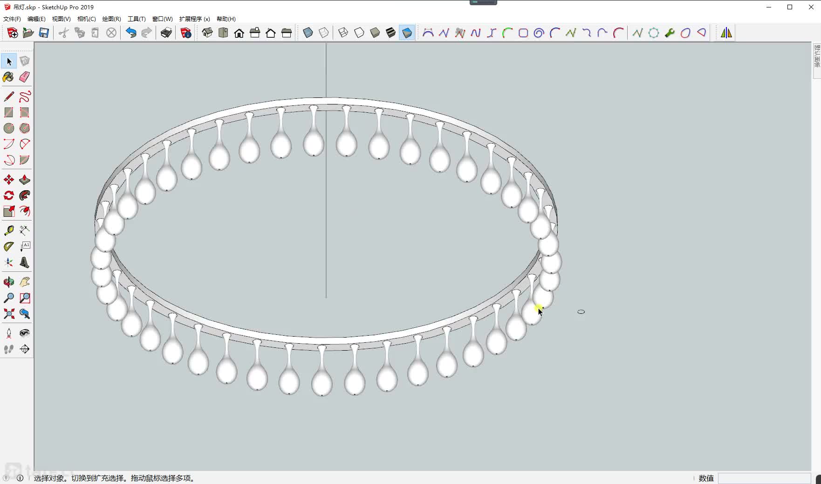Select the Polygon tool

tap(25, 128)
